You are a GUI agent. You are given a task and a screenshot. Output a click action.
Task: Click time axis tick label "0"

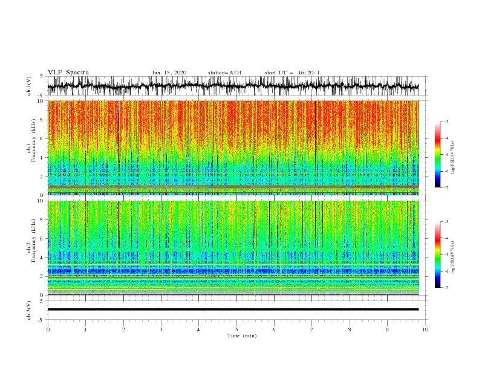coord(48,329)
